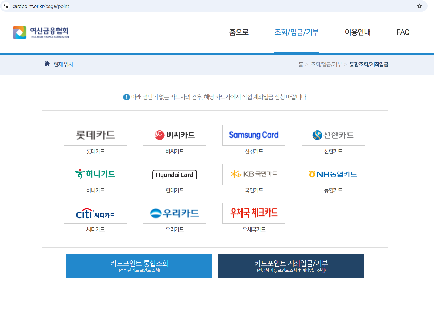434x322 pixels.
Task: Open the 홈 breadcrumb link
Action: coord(301,64)
